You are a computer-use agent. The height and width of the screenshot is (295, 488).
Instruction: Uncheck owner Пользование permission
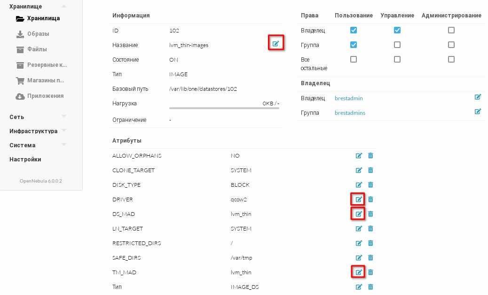[x=354, y=30]
